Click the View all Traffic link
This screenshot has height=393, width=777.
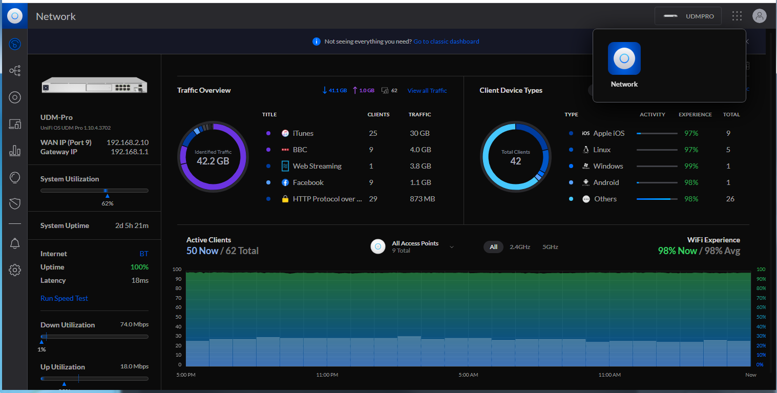(x=427, y=91)
